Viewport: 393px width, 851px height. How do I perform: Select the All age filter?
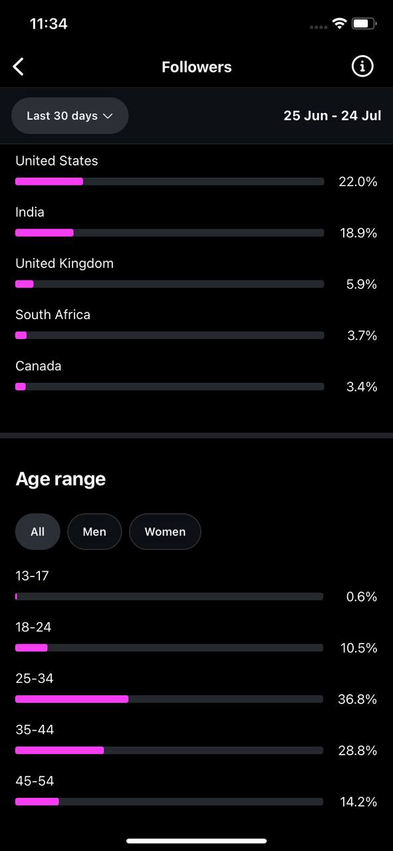(38, 532)
